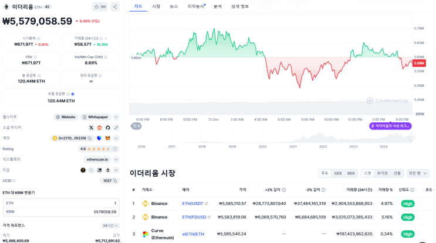Open the etherscan.io explorer link

pos(97,159)
